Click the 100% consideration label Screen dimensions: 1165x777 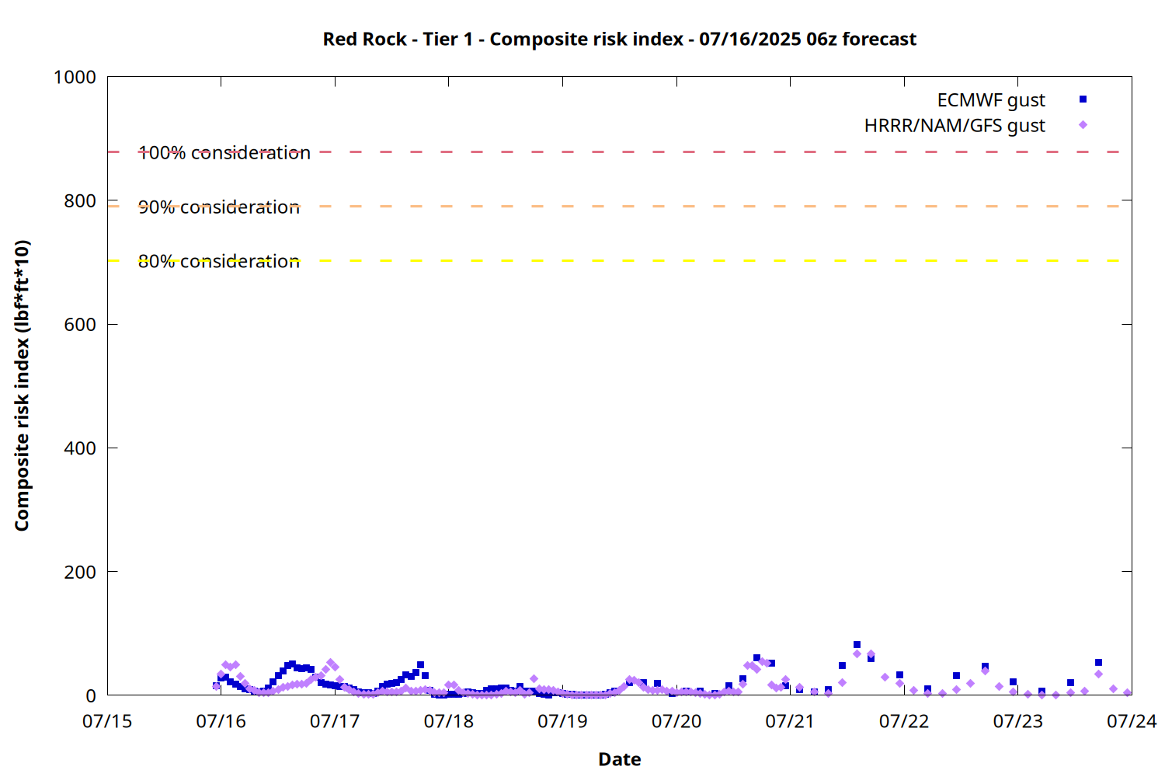point(224,152)
